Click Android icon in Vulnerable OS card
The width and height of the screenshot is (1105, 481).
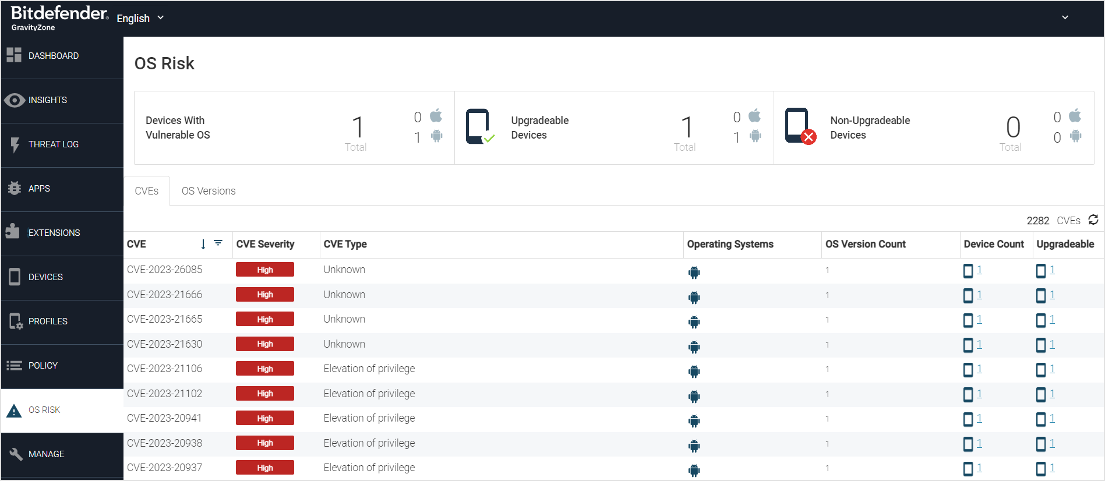point(437,136)
